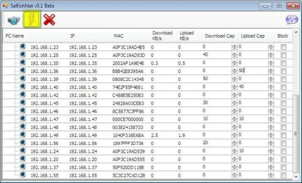Select computer icon next to 192.168.1.35
Viewport: 302px width, 183px height.
[x=23, y=63]
